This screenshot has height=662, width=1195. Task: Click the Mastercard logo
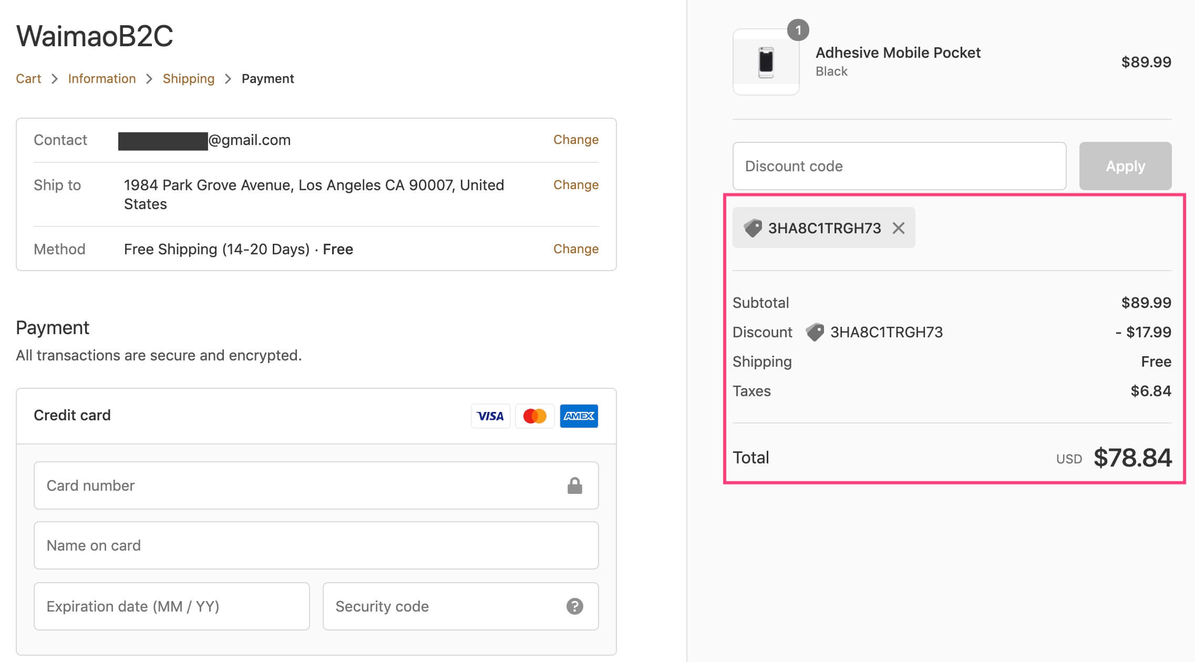(x=535, y=416)
